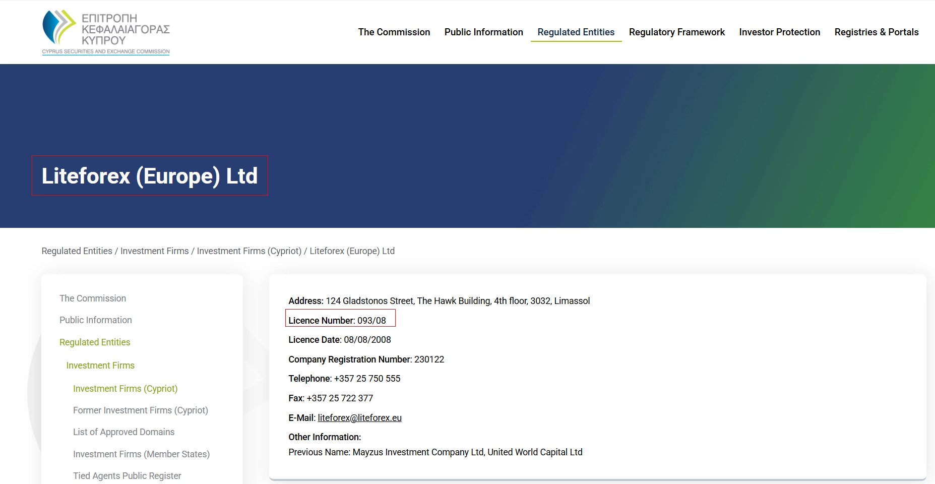Open Investment Firms (Cypriot) sidebar item
This screenshot has height=484, width=935.
tap(126, 389)
